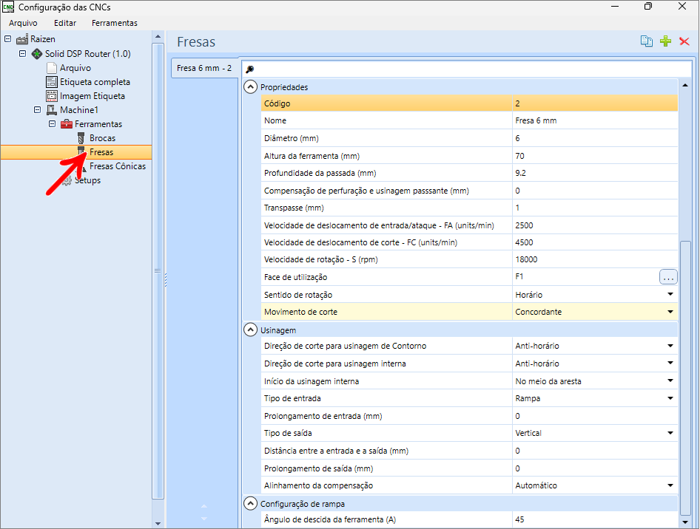The height and width of the screenshot is (529, 700).
Task: Open Início da usinagem interna dropdown
Action: coord(670,380)
